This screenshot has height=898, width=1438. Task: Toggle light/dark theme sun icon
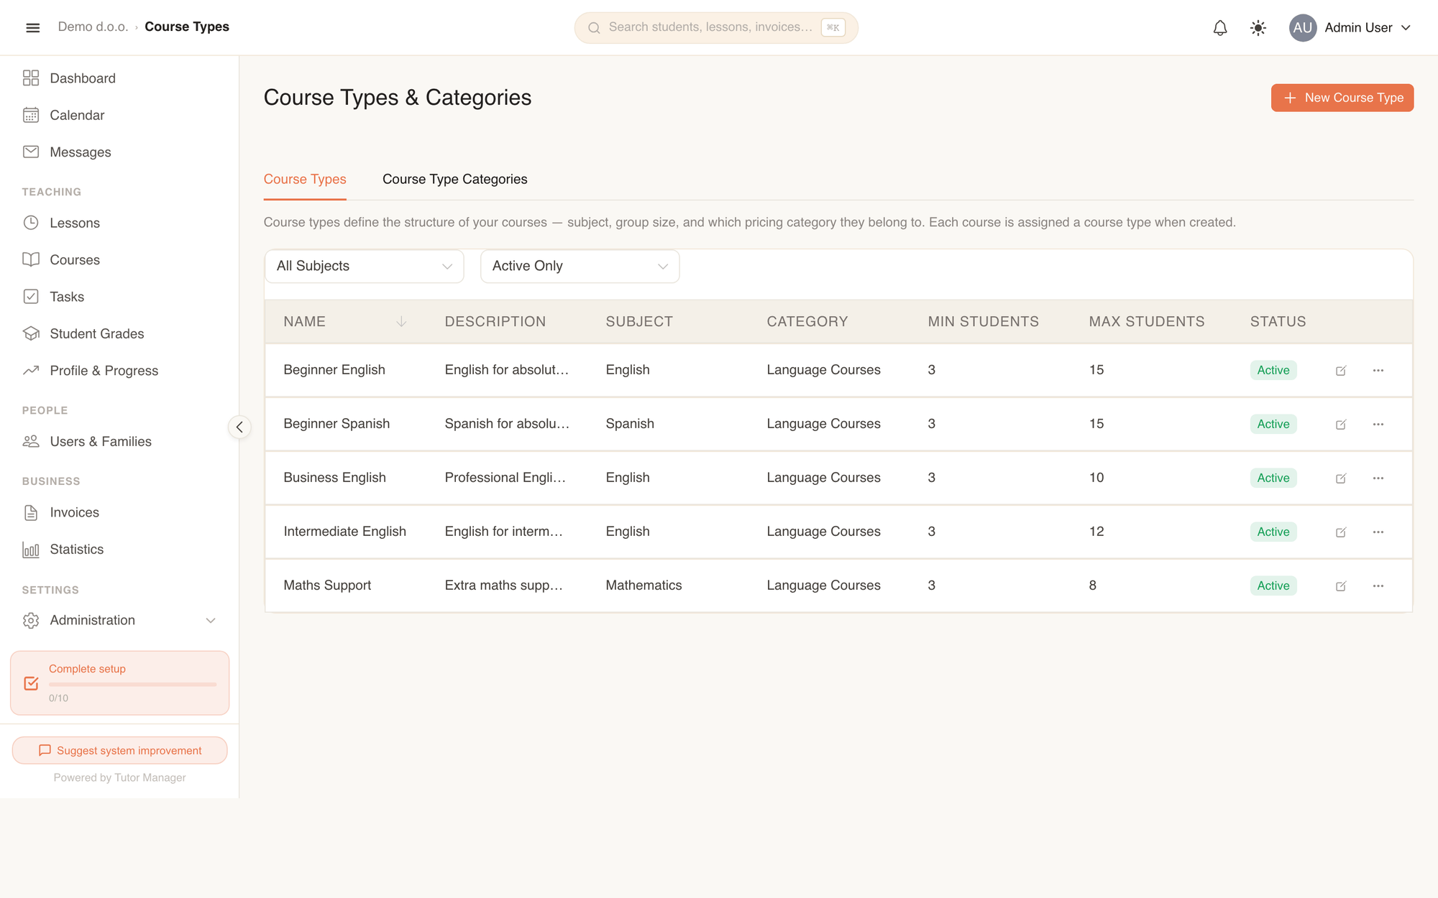tap(1258, 27)
